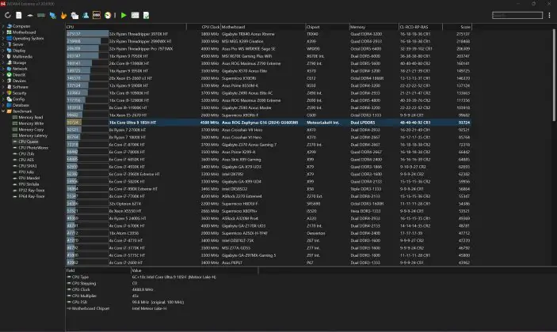Screen dimensions: 557x332
Task: Expand the Software tree node
Action: 3,87
